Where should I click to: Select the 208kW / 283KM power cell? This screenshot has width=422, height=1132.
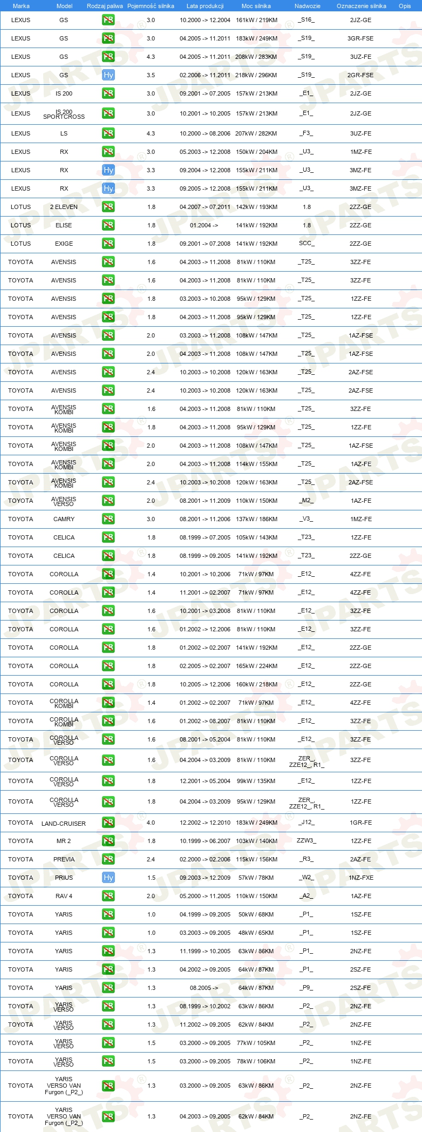pos(256,57)
